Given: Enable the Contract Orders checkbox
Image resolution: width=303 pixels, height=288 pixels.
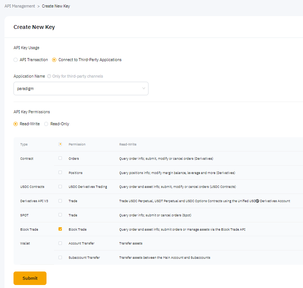Looking at the screenshot, I should (x=60, y=158).
